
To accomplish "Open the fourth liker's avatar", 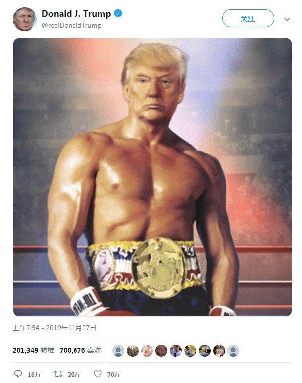I will [x=161, y=351].
